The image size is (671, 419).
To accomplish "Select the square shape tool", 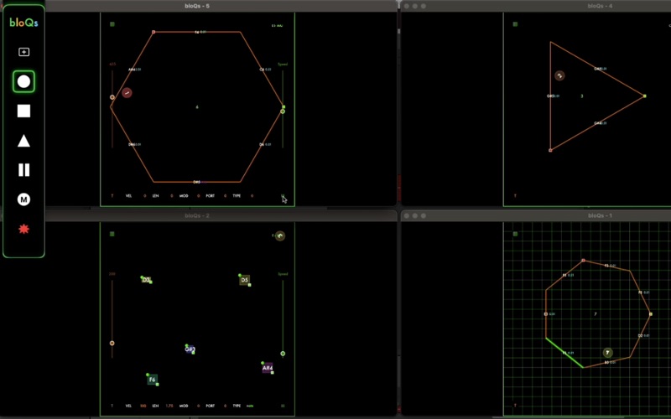I will click(24, 111).
